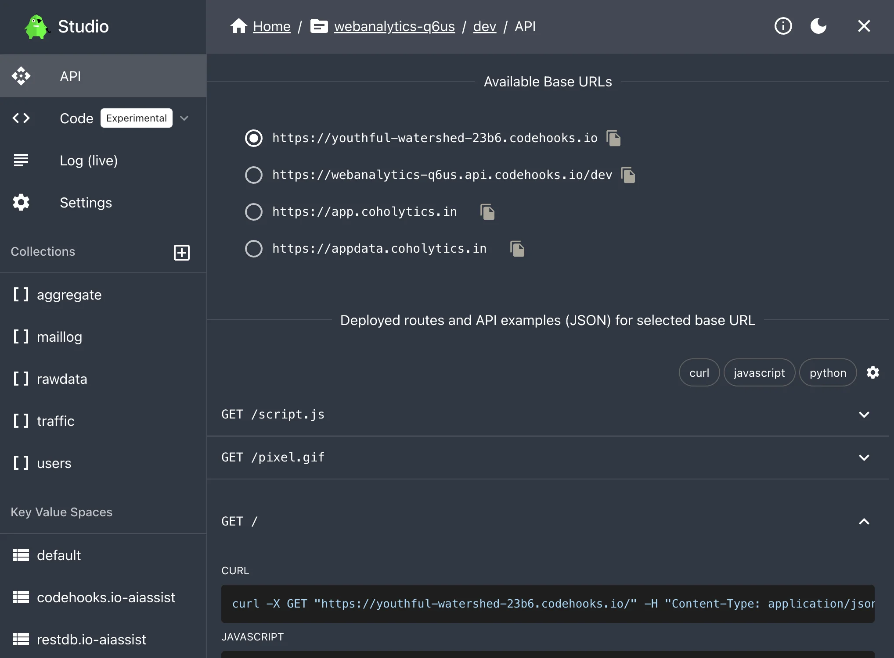
Task: Click the API diamond icon in sidebar
Action: tap(21, 76)
